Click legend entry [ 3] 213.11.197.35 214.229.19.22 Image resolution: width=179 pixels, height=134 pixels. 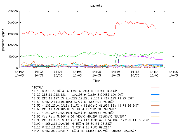pyautogui.click(x=83, y=98)
